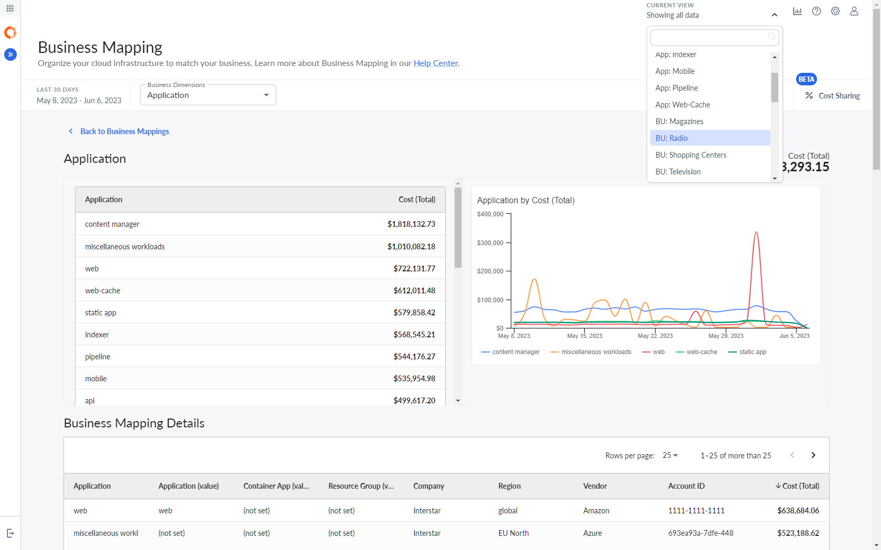Open the Rows per page dropdown
The height and width of the screenshot is (550, 881).
(670, 455)
